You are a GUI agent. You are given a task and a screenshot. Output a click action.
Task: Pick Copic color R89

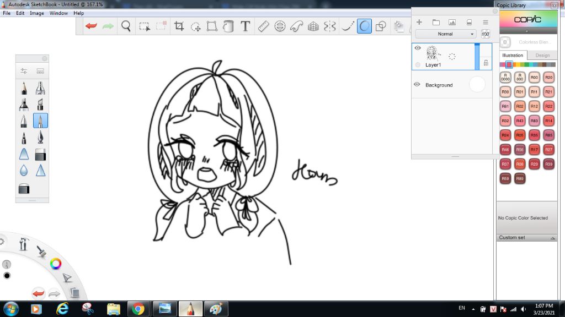520,178
